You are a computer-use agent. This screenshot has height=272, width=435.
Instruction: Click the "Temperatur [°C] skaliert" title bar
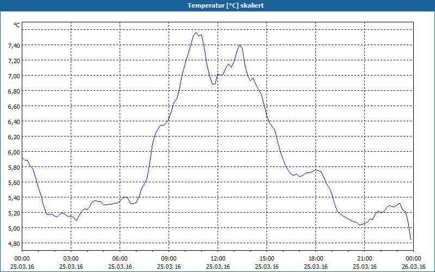pyautogui.click(x=217, y=5)
